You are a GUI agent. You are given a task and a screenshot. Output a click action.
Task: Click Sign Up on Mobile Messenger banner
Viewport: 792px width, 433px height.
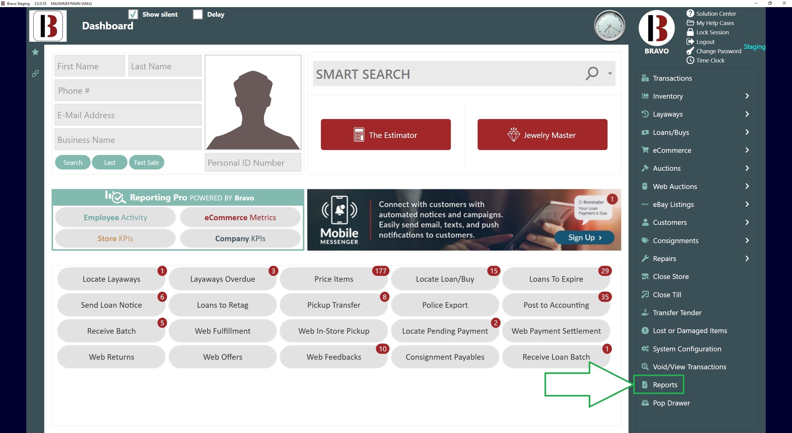pyautogui.click(x=584, y=238)
